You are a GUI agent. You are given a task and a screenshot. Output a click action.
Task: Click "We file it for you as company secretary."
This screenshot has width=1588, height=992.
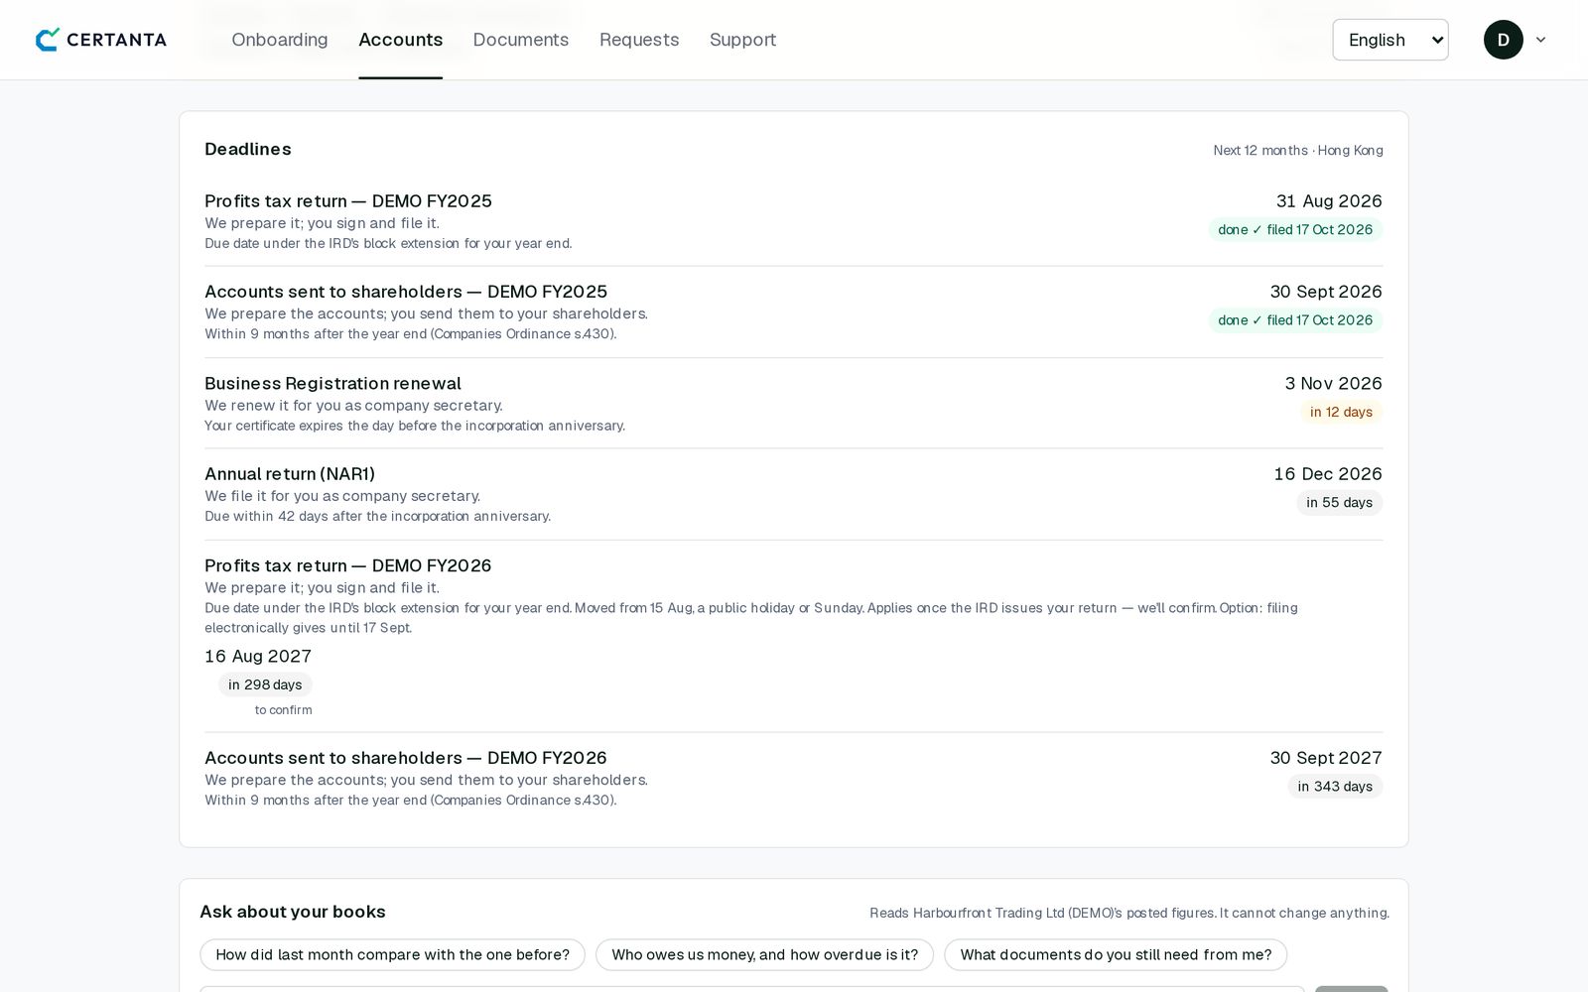click(x=342, y=496)
